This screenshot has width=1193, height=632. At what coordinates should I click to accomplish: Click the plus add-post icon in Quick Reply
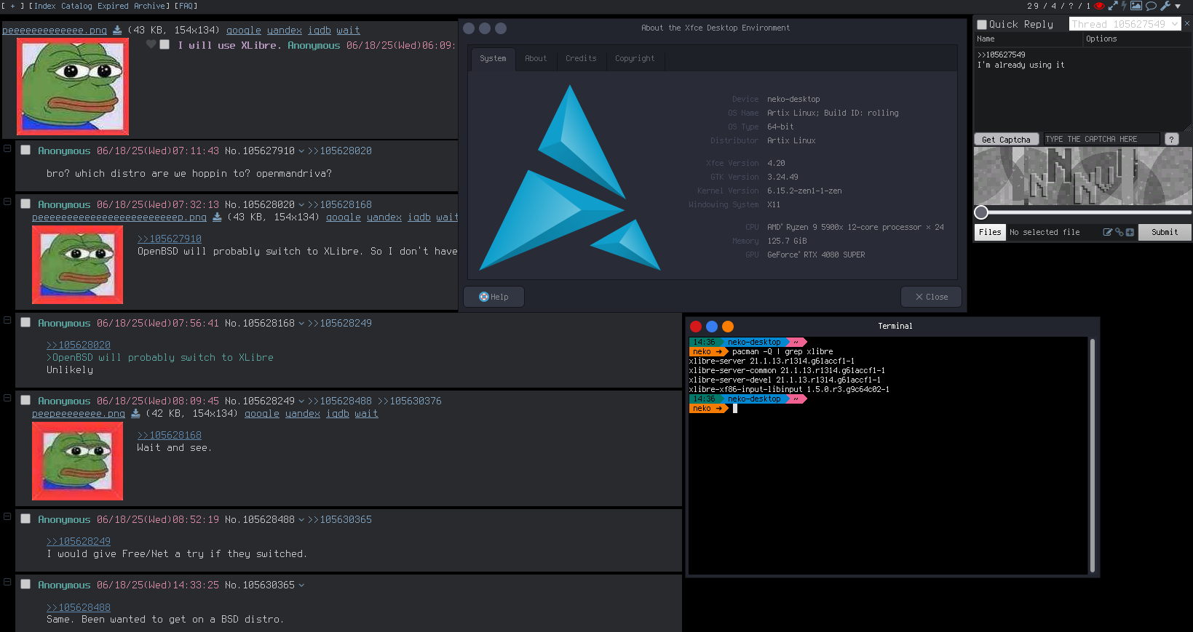1130,232
